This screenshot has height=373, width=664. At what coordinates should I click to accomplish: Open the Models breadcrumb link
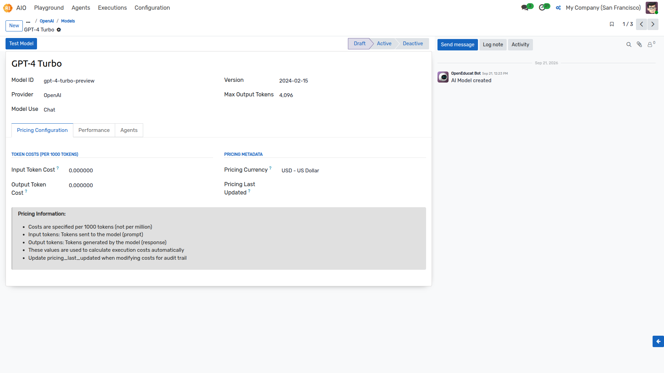tap(68, 21)
